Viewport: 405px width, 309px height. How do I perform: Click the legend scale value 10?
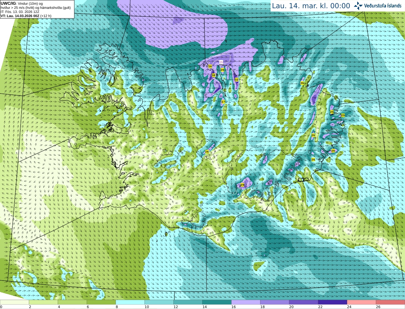146,307
